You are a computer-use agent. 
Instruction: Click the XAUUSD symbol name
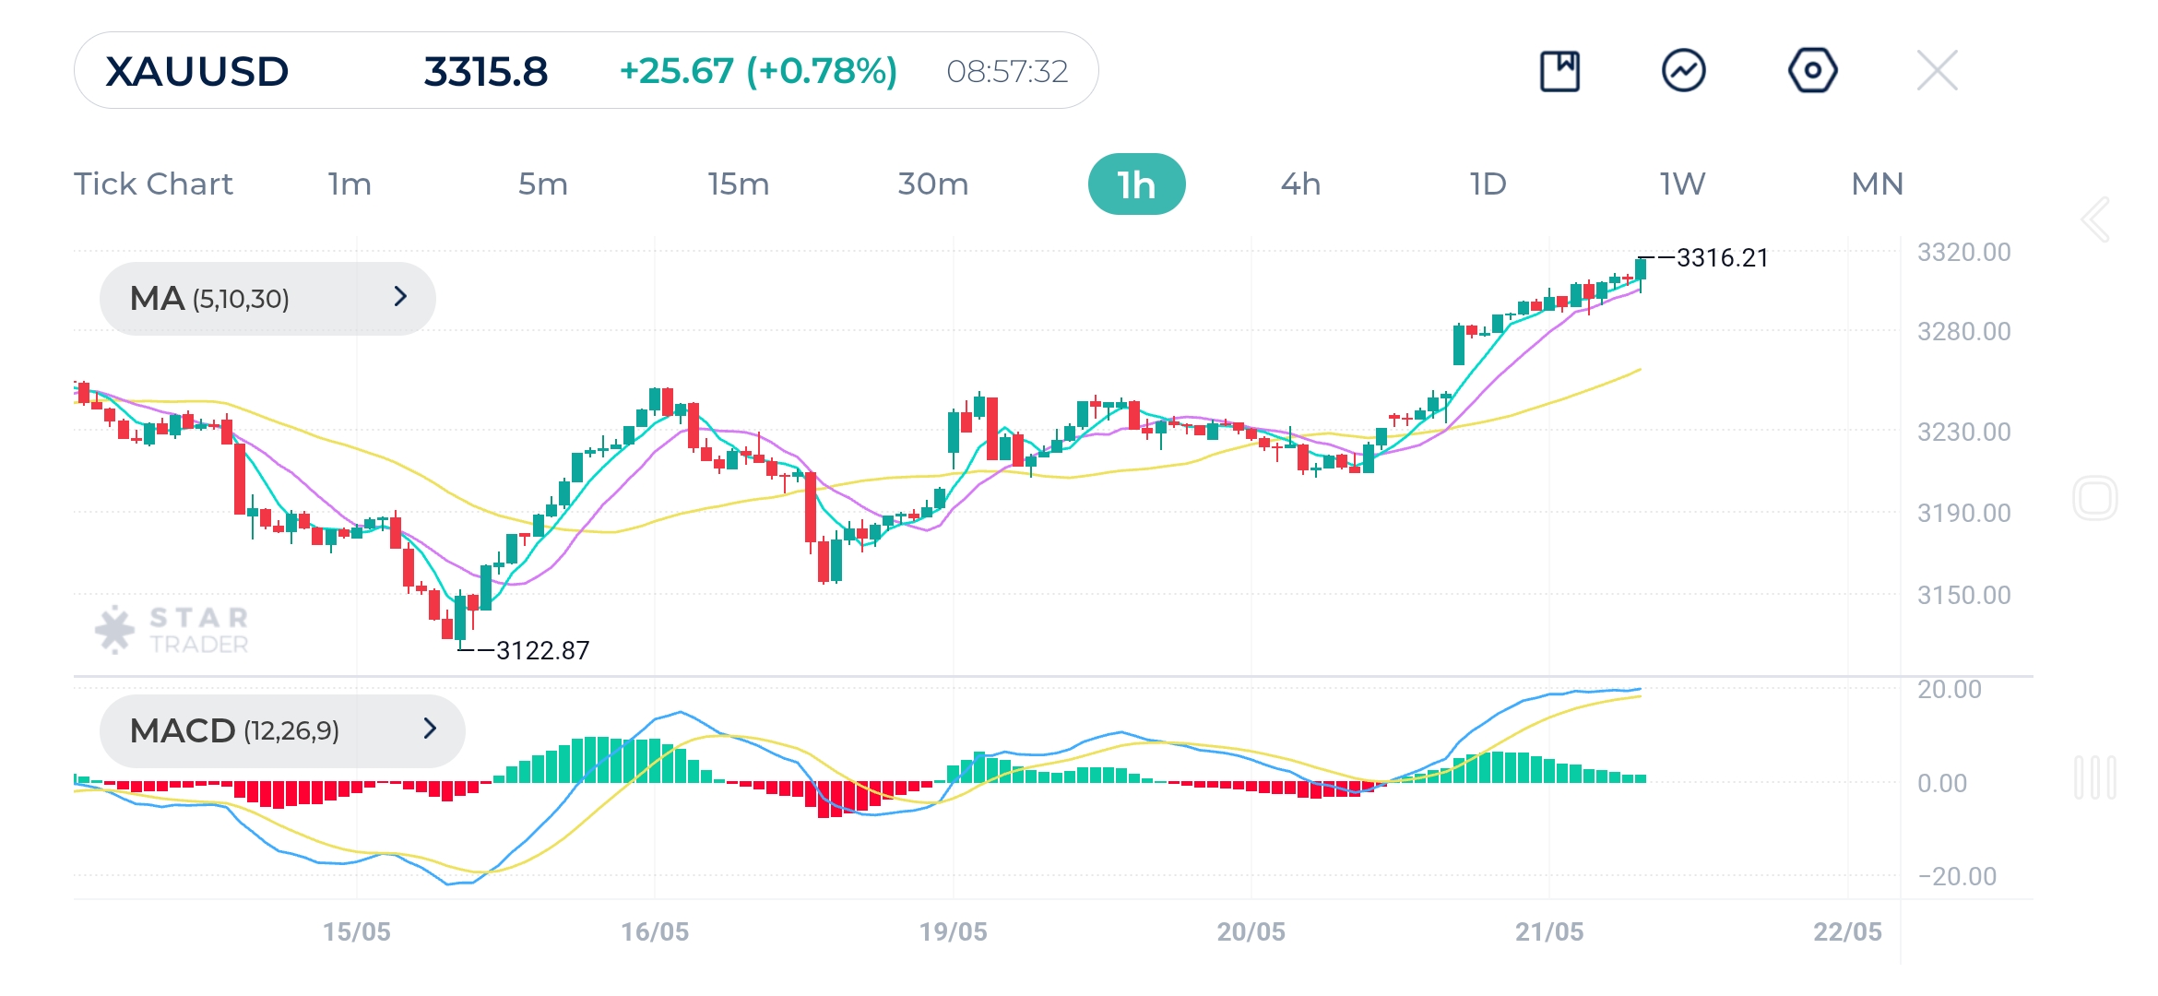(196, 69)
